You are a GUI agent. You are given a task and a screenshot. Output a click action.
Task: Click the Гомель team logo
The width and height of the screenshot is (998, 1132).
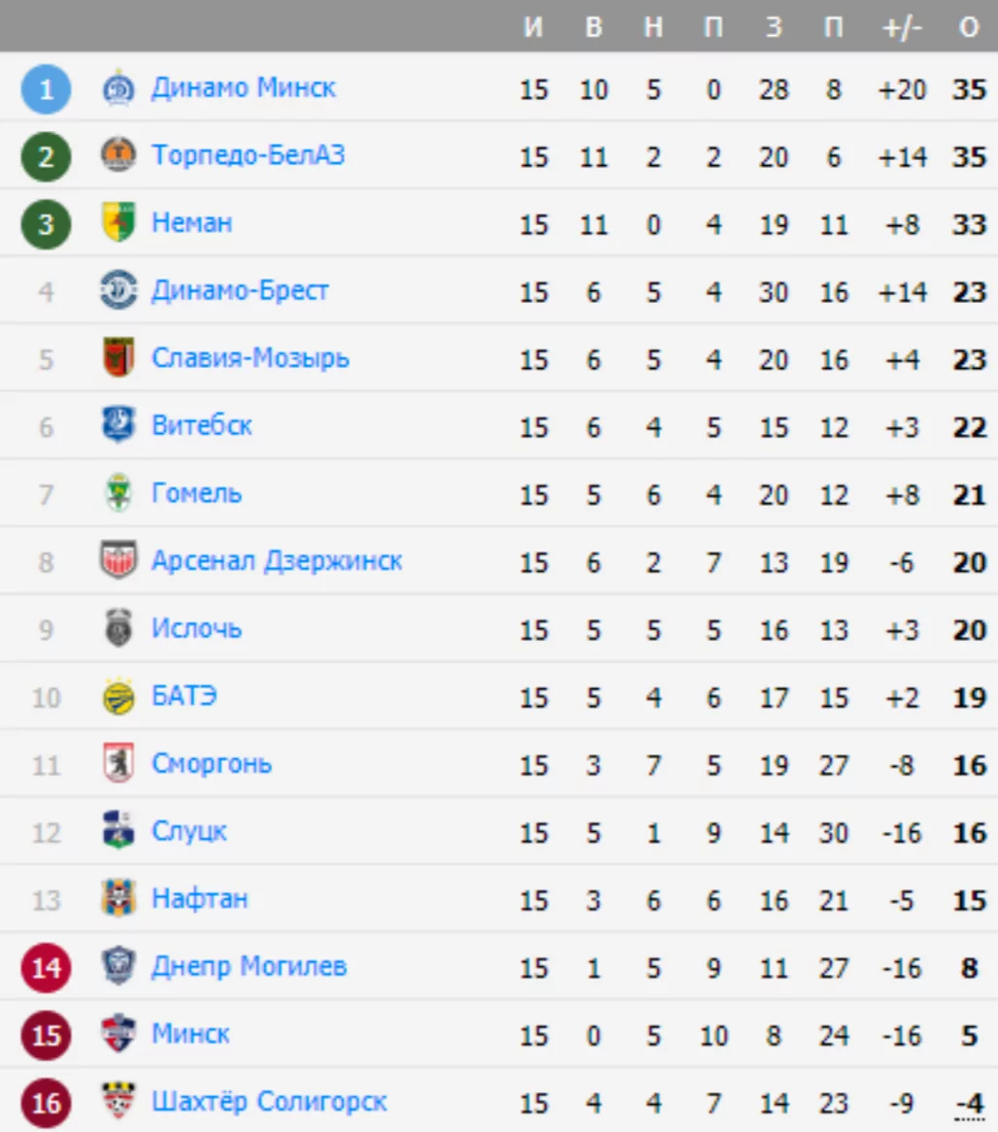pyautogui.click(x=118, y=492)
